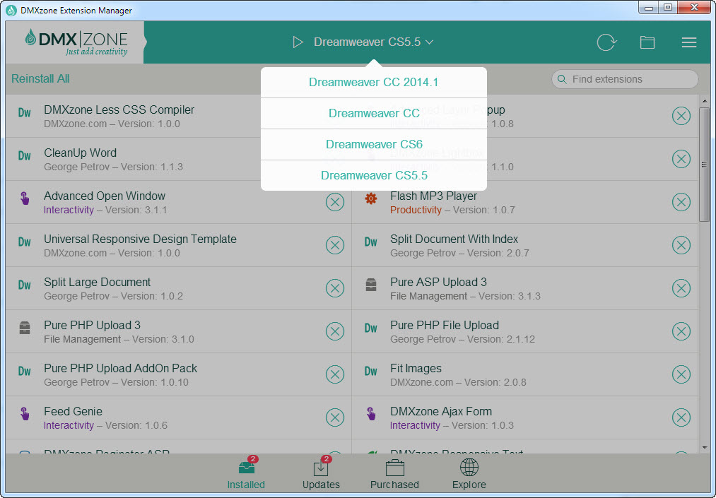This screenshot has width=716, height=498.
Task: Choose Dreamweaver CS5.5 from the list
Action: [373, 175]
